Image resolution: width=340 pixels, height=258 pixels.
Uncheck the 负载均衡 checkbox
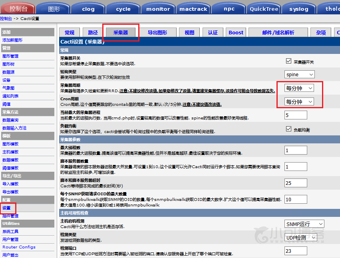[x=288, y=129]
